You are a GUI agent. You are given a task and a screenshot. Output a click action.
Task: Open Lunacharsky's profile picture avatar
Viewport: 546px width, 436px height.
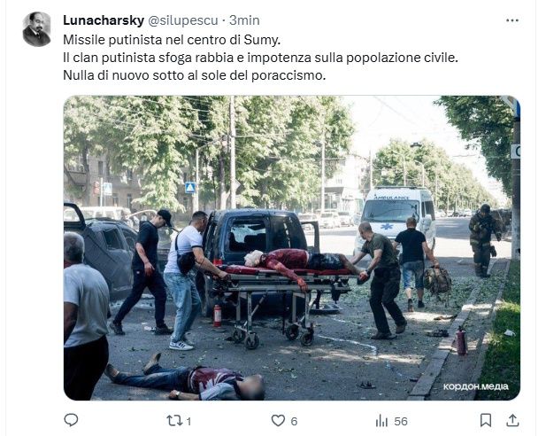pyautogui.click(x=36, y=29)
